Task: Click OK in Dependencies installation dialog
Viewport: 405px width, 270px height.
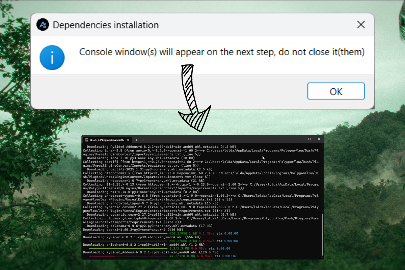Action: coord(336,91)
